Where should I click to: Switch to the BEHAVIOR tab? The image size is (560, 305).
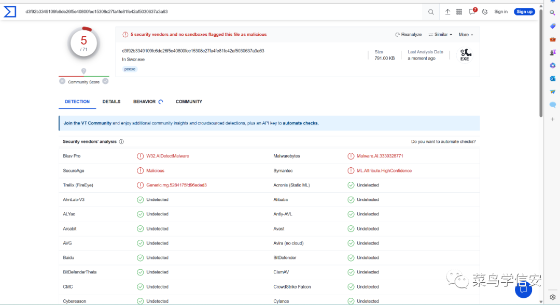point(148,101)
